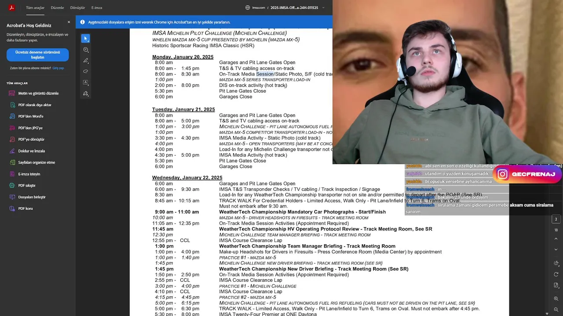Click the 2025-IMSA-Off...a-24H-011525 file name
This screenshot has width=563, height=316.
[x=294, y=8]
